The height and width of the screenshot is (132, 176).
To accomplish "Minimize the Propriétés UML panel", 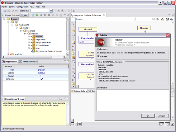I will click(x=65, y=61).
